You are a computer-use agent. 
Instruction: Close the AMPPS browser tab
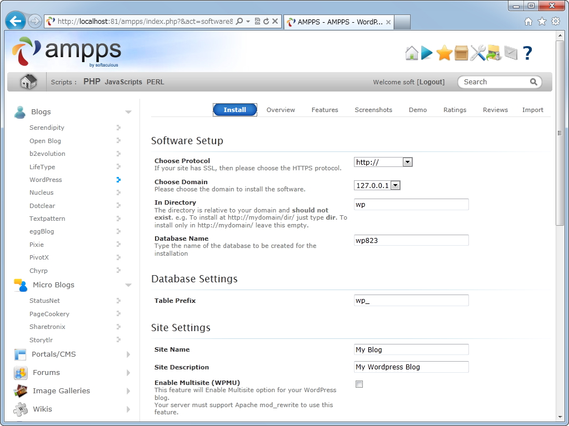[x=388, y=22]
